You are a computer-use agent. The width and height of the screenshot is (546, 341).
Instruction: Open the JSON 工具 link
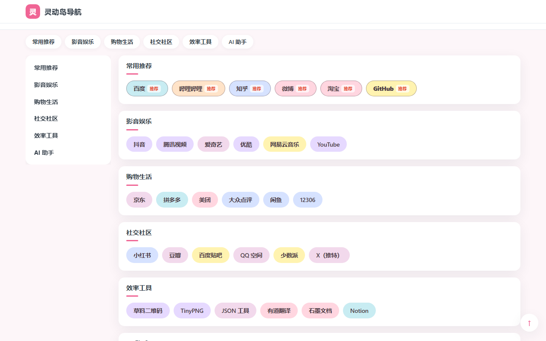tap(235, 311)
